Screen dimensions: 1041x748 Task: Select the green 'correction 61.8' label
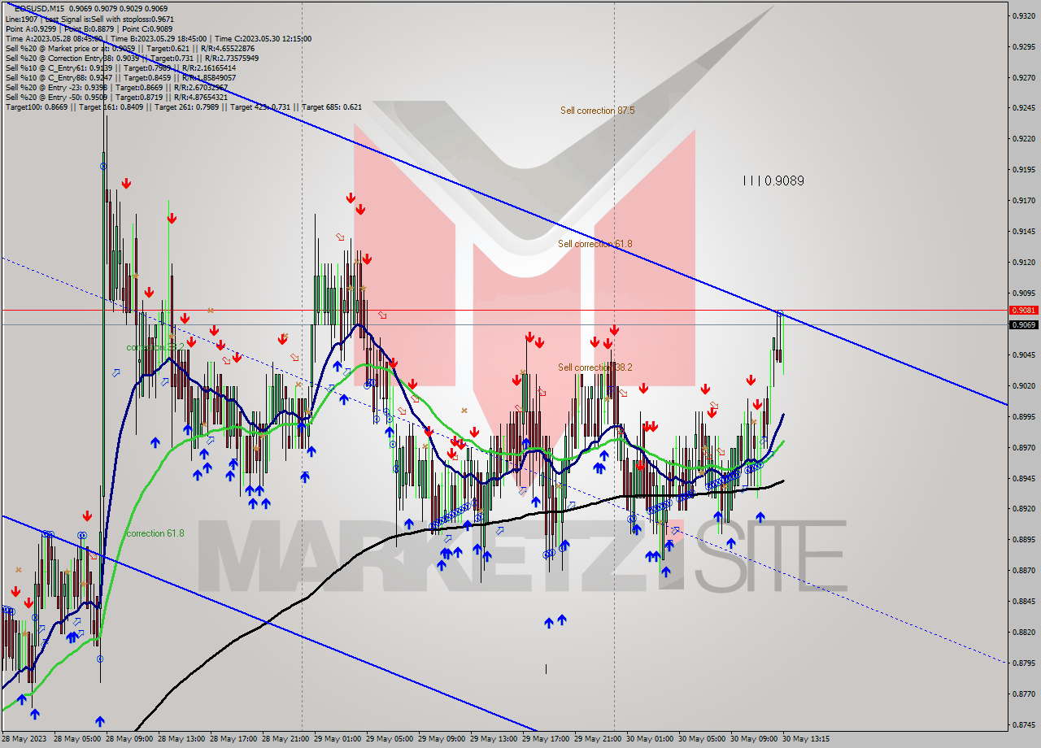coord(155,533)
